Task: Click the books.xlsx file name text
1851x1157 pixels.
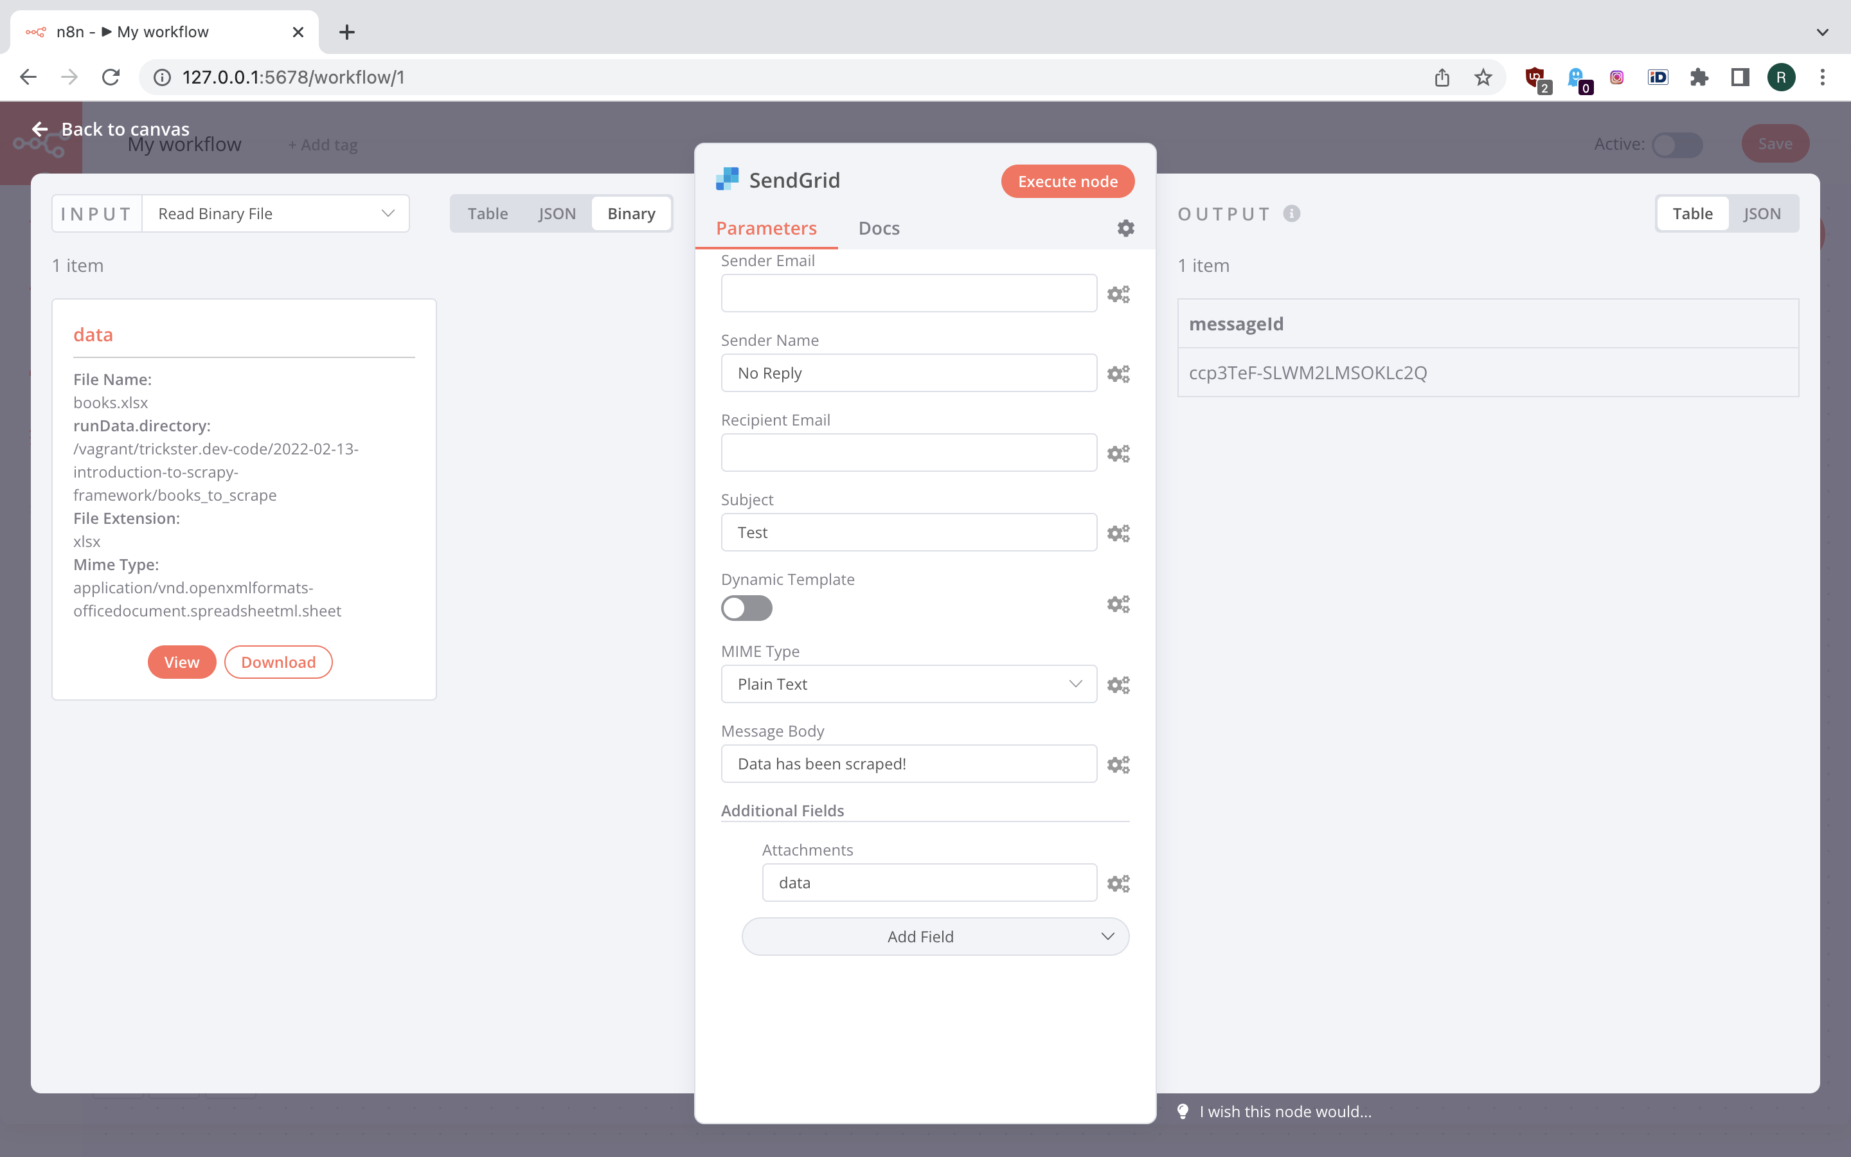Action: click(111, 402)
